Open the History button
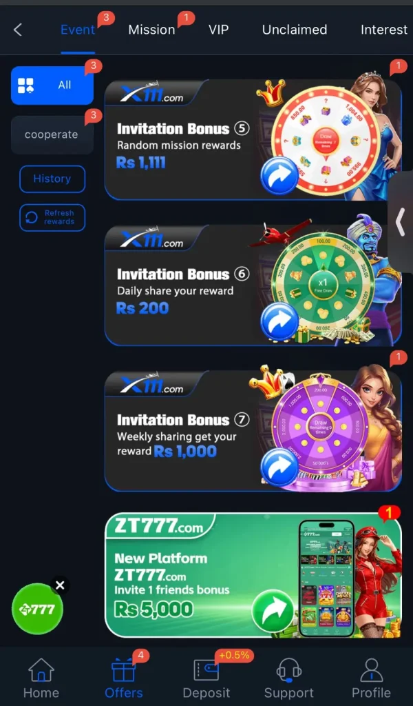413x706 pixels. pyautogui.click(x=52, y=179)
